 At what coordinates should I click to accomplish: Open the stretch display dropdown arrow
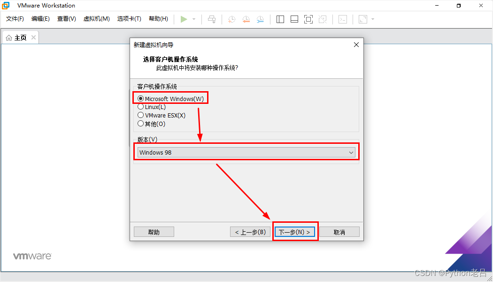[373, 19]
